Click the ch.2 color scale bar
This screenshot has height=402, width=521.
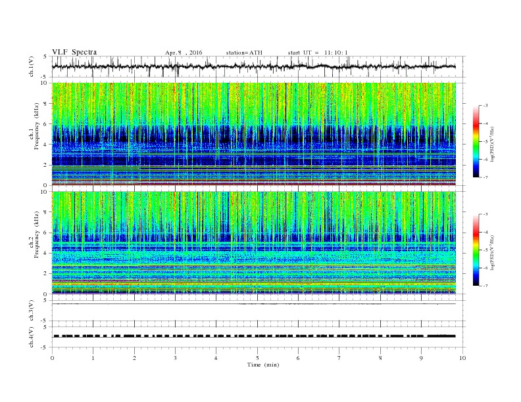(x=476, y=250)
